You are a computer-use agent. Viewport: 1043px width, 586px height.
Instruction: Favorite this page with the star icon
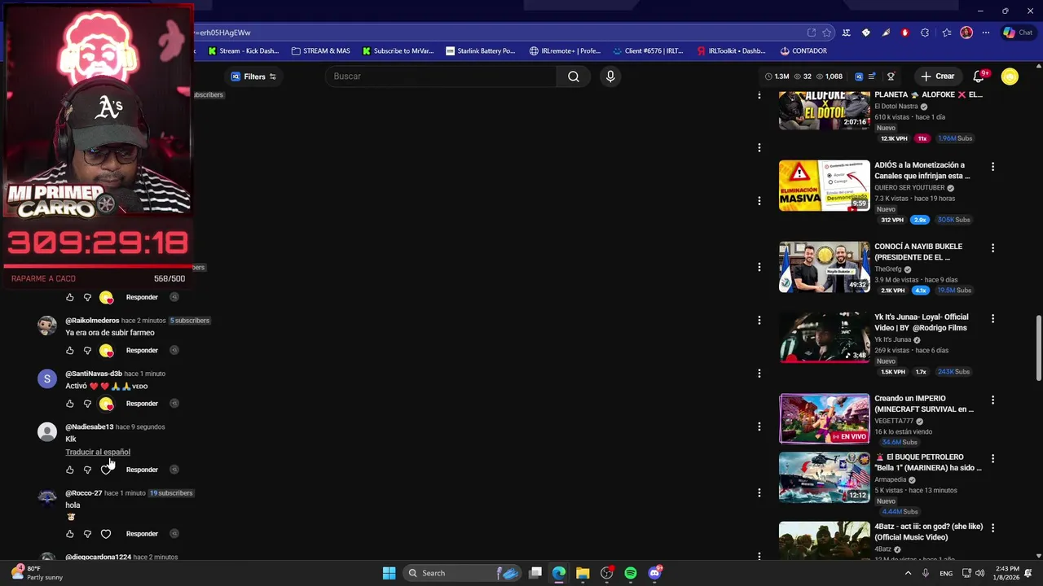826,33
